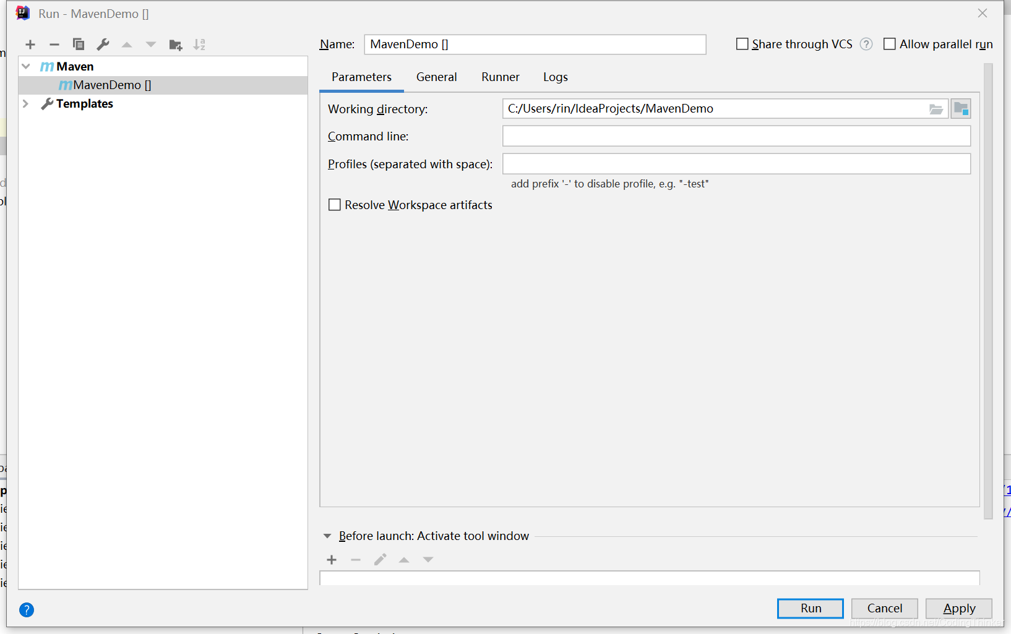Create new folder for configurations
1011x634 pixels.
pos(176,45)
